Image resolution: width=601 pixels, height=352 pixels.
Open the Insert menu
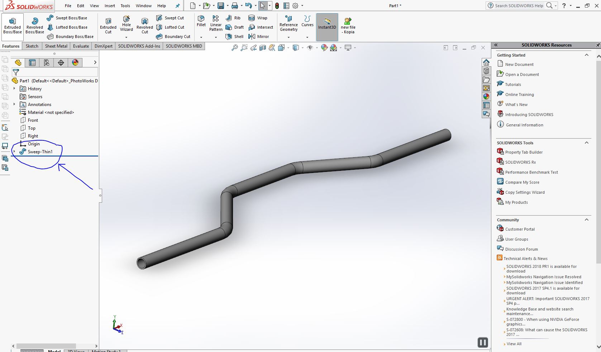[110, 6]
